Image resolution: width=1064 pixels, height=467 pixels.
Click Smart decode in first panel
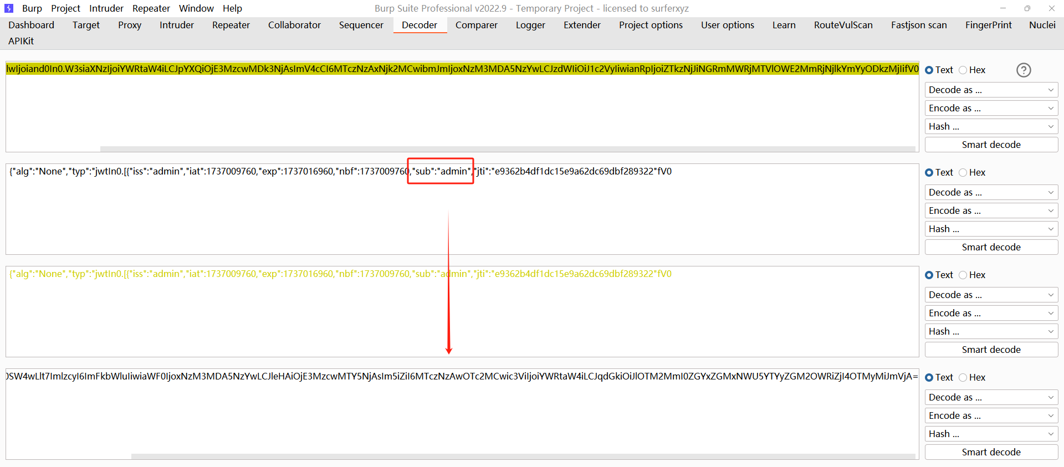991,145
